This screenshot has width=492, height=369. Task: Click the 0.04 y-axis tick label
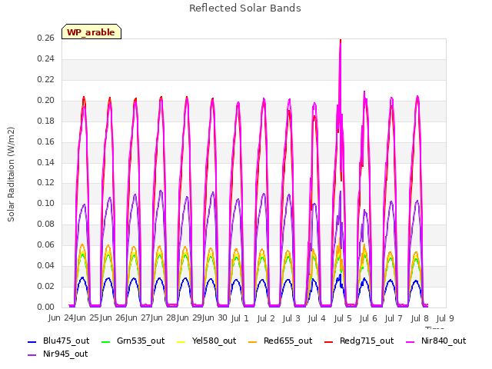45,265
